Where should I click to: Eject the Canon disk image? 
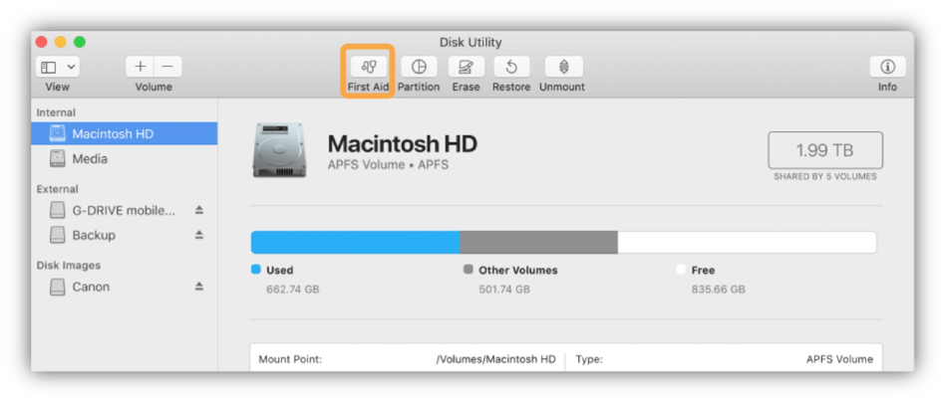(198, 287)
